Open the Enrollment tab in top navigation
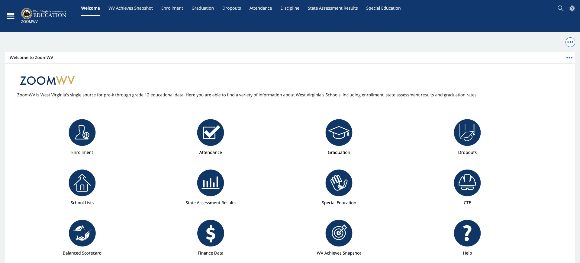 pyautogui.click(x=172, y=8)
